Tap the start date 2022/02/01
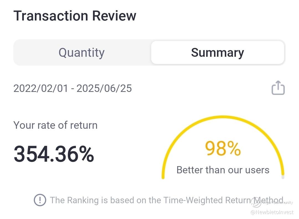The image size is (299, 219). point(40,89)
